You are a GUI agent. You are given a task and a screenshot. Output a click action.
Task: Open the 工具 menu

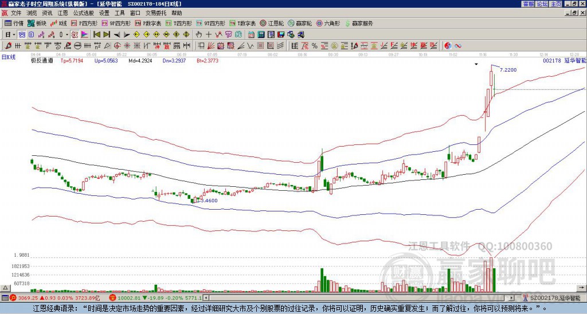(x=120, y=13)
